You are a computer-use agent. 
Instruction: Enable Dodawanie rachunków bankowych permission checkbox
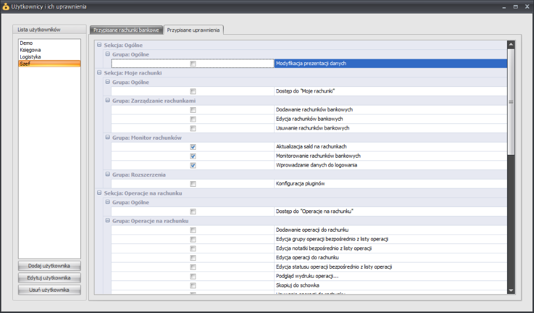193,110
